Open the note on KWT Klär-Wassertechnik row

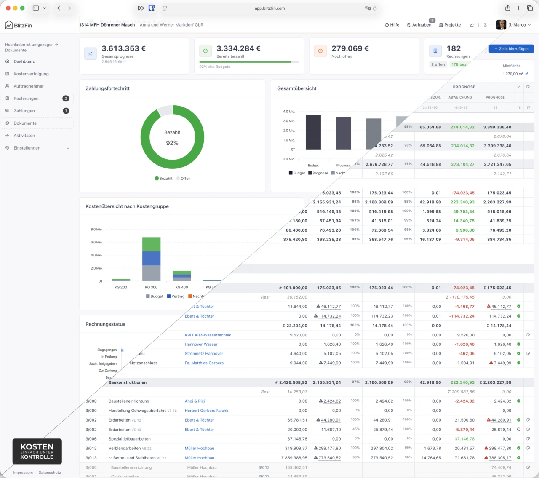(528, 335)
